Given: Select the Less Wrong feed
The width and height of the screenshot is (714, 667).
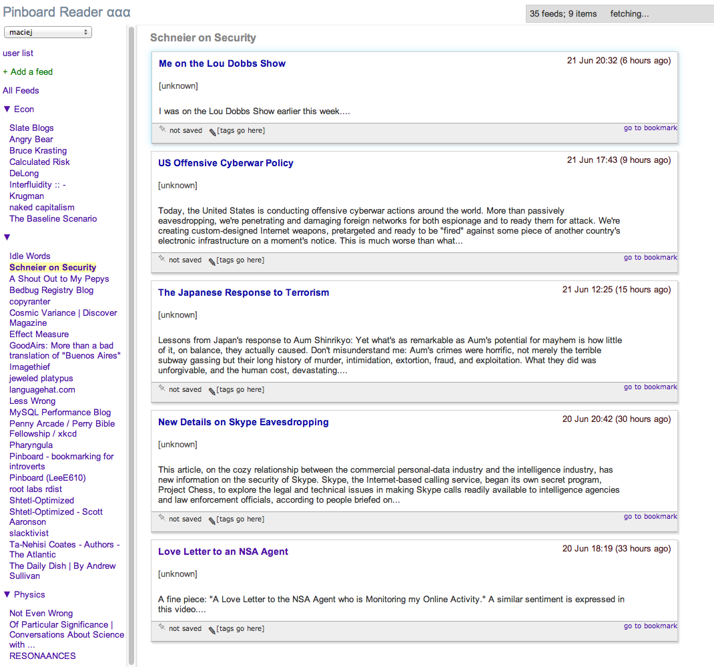Looking at the screenshot, I should [32, 401].
